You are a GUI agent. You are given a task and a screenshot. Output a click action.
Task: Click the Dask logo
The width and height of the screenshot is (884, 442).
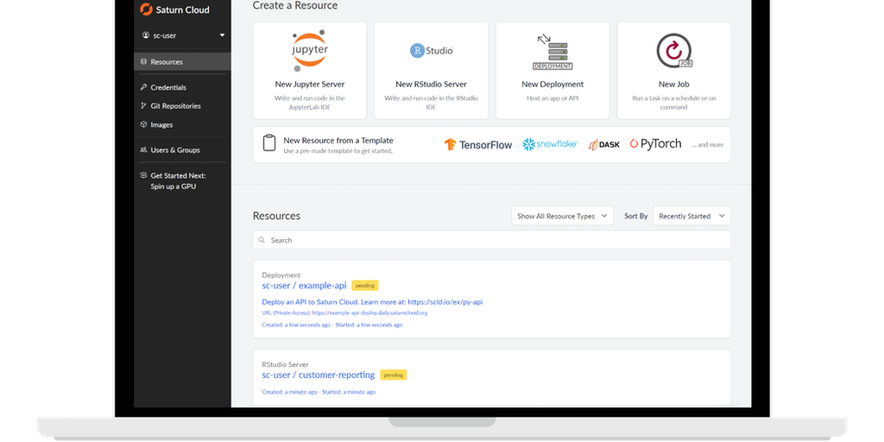click(x=603, y=145)
